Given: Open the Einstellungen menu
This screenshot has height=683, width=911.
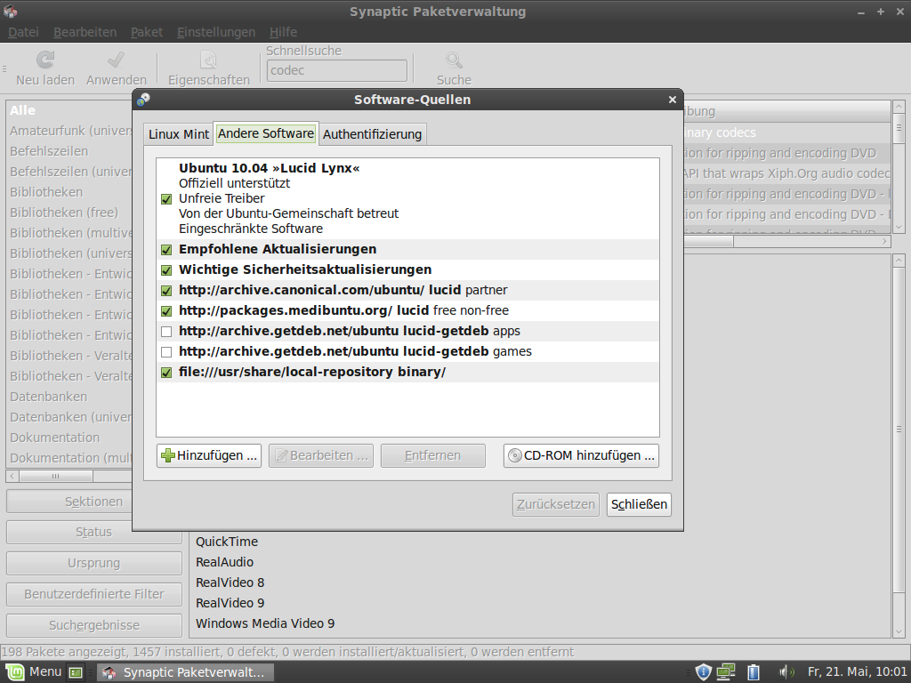Looking at the screenshot, I should coord(216,31).
